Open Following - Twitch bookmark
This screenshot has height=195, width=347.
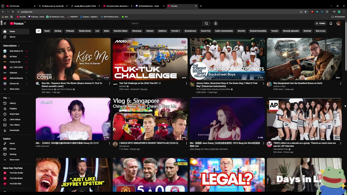point(36,17)
